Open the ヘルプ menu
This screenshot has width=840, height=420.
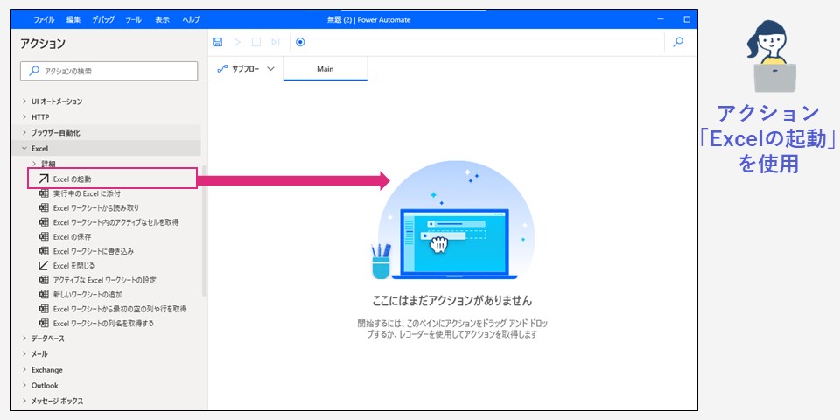[192, 20]
